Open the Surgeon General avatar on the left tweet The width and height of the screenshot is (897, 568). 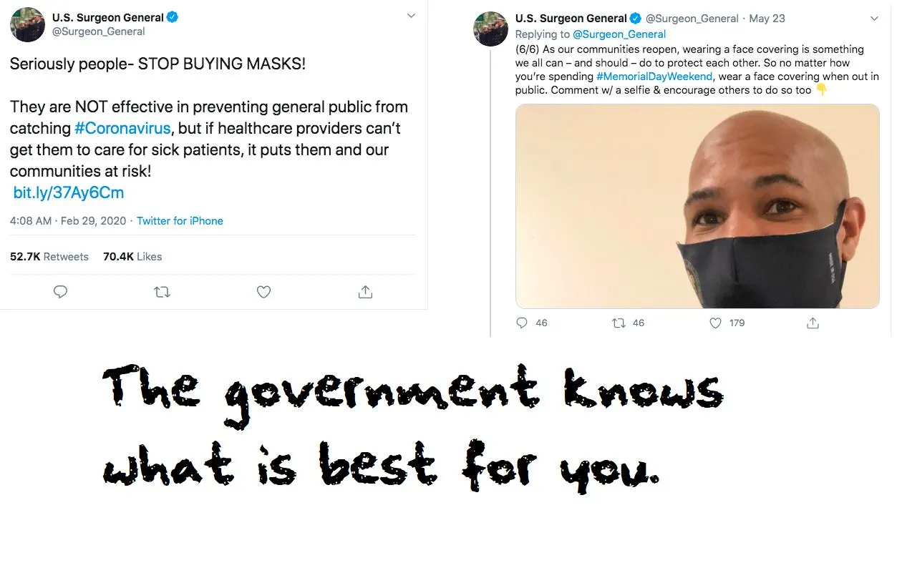(x=27, y=25)
